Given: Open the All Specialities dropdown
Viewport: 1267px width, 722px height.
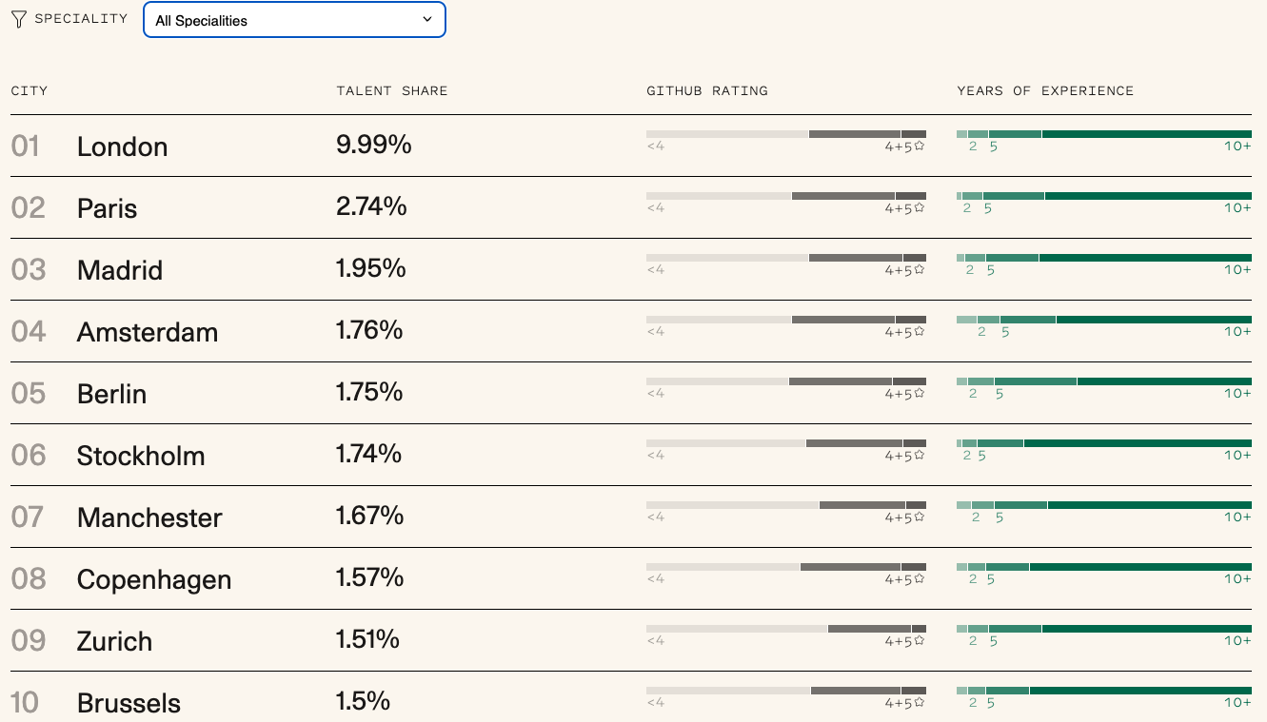Looking at the screenshot, I should [294, 20].
